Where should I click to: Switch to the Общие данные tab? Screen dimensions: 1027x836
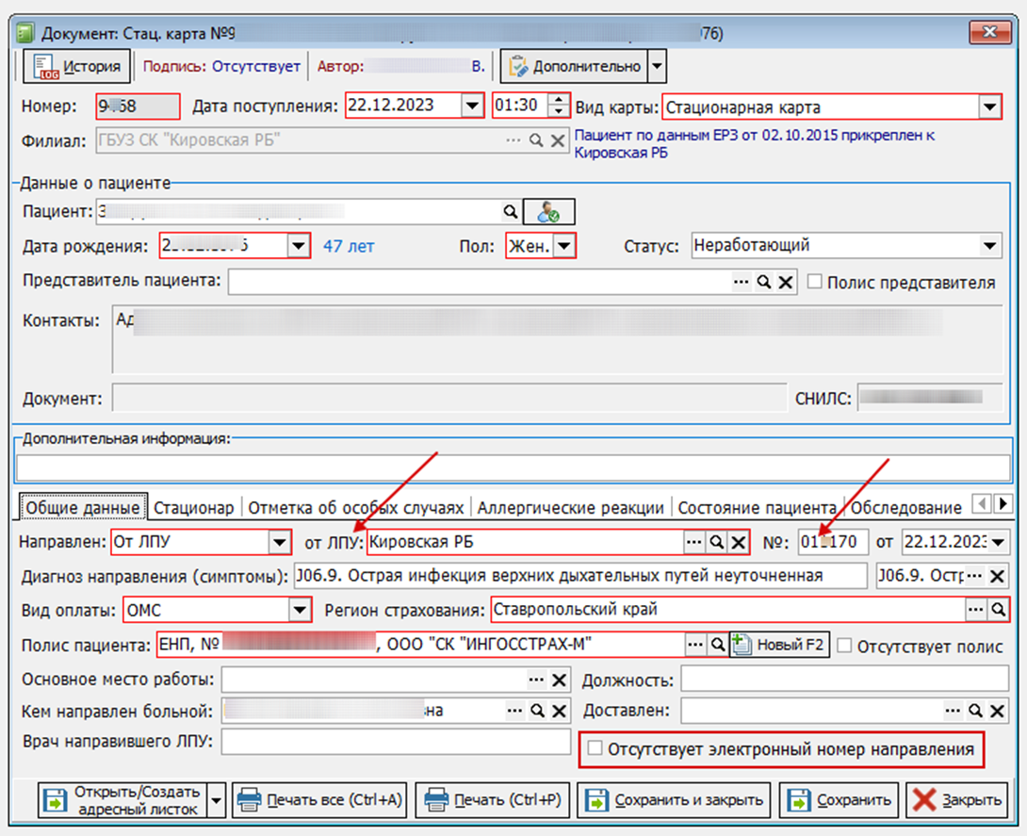(x=83, y=508)
